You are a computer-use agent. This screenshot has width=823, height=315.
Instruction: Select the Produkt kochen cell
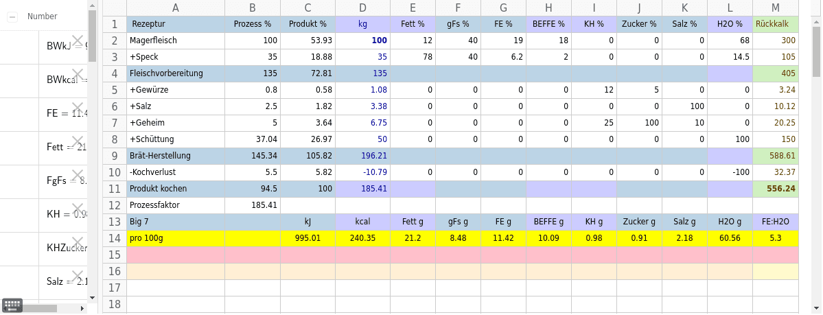(175, 189)
